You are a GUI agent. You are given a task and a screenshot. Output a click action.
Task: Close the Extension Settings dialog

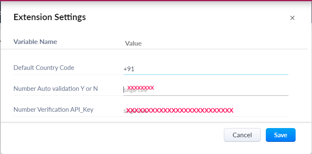[x=292, y=18]
